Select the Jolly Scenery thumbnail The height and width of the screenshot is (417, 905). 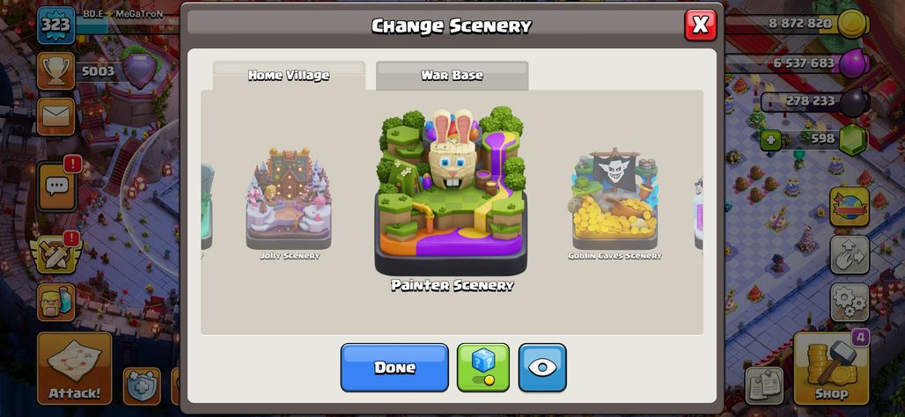[289, 203]
